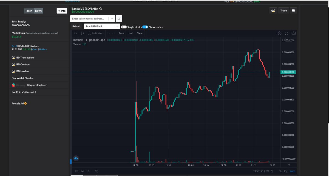Favorite BandaiV2 with the star icon
This screenshot has width=329, height=176.
(101, 9)
